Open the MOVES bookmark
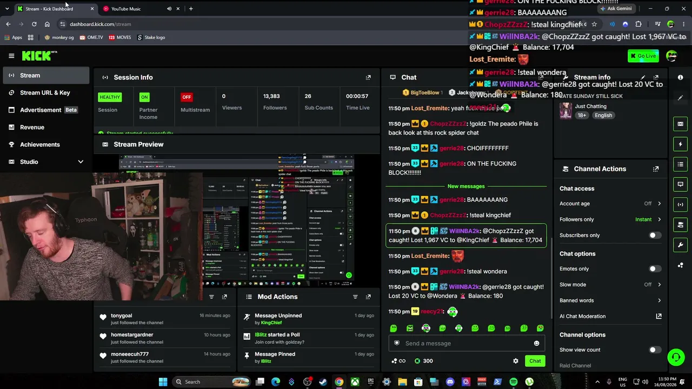Screen dimensions: 692x389 click(119, 37)
